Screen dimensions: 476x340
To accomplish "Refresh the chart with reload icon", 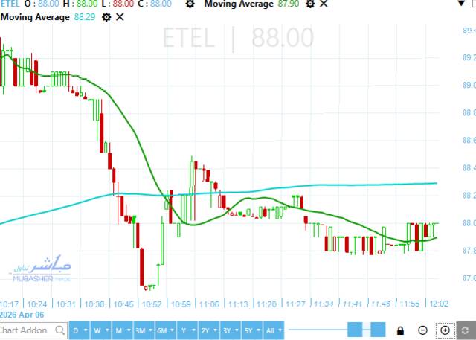I will pyautogui.click(x=466, y=330).
